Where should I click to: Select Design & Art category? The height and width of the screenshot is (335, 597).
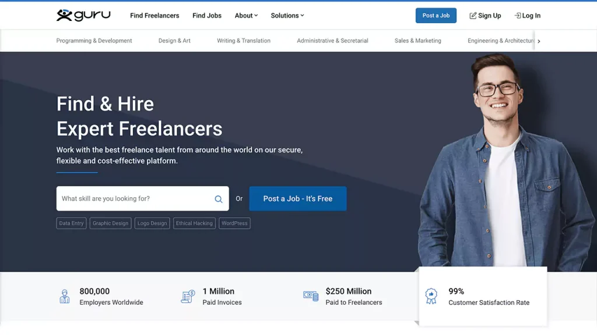[174, 41]
